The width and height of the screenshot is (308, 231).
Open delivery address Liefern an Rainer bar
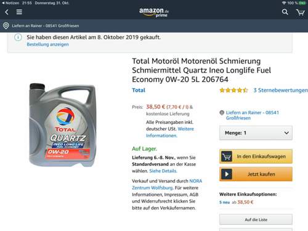(x=154, y=26)
